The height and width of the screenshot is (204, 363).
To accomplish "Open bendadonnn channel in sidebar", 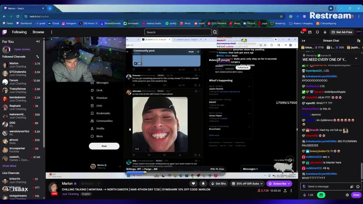I will pyautogui.click(x=22, y=99).
